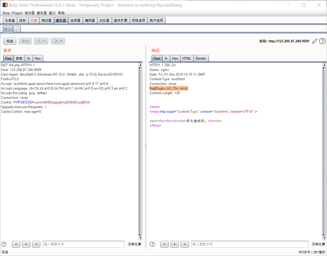Open the 重发器 menu in the menu bar
Image resolution: width=327 pixels, height=256 pixels.
[x=42, y=13]
